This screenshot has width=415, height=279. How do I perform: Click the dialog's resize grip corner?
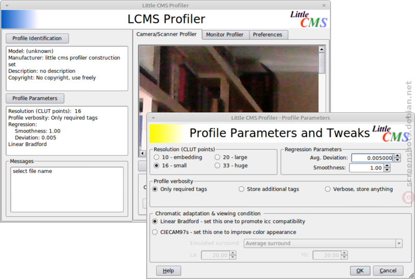(x=411, y=275)
